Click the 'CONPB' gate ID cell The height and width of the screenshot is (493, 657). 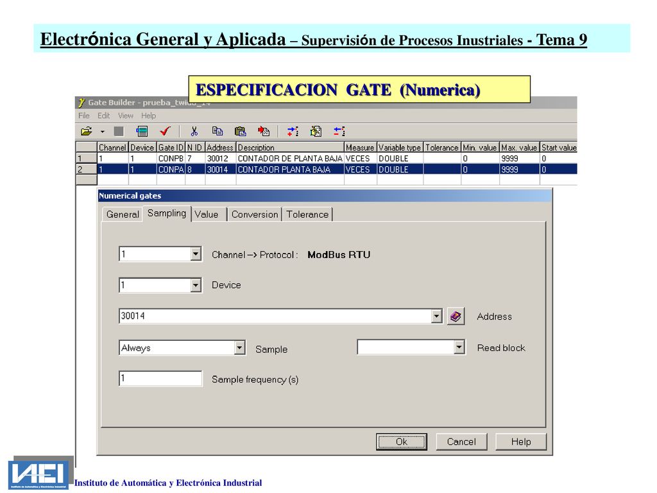[171, 159]
